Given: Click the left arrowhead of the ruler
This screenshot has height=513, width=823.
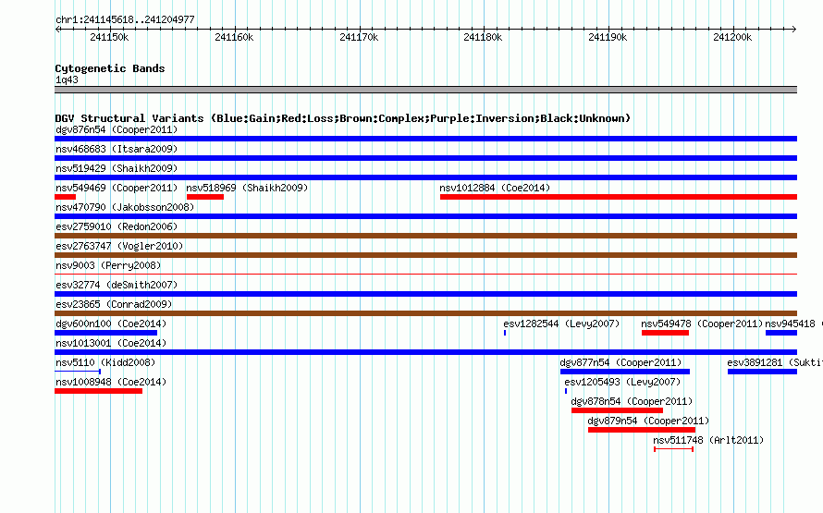Looking at the screenshot, I should 57,29.
